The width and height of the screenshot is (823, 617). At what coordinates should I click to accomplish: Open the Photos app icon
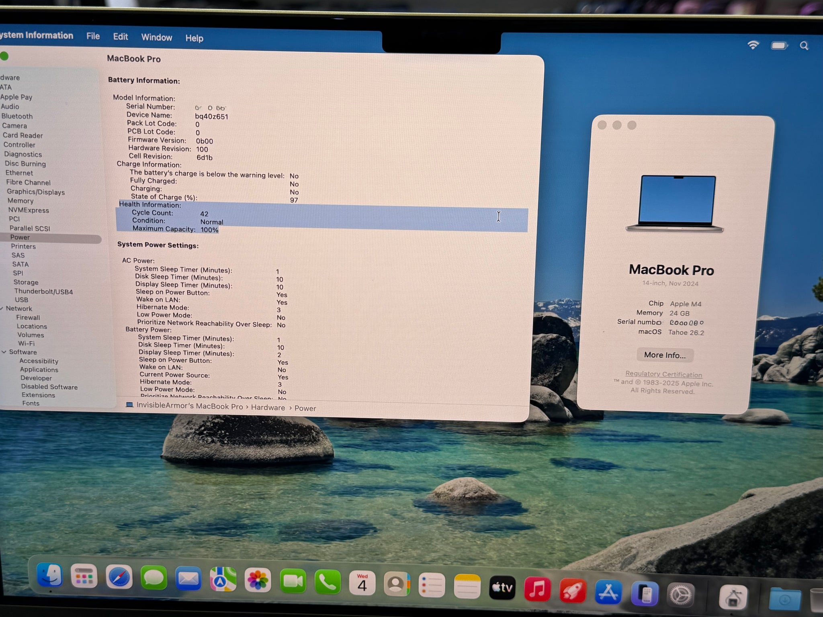pyautogui.click(x=258, y=581)
